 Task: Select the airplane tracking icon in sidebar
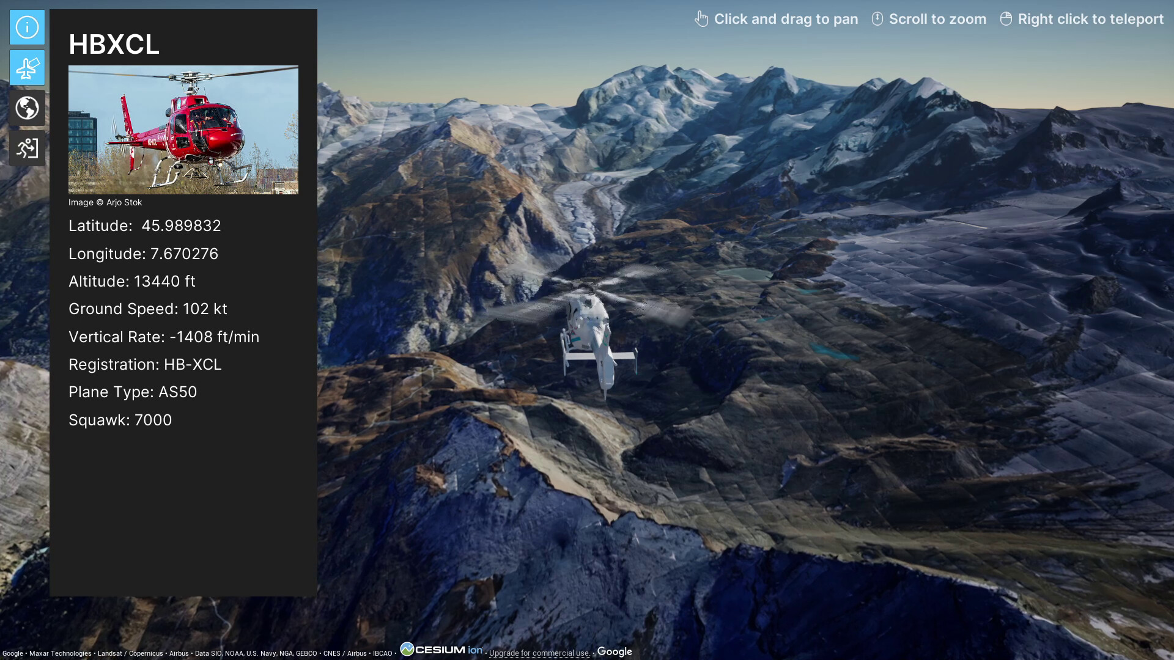(27, 67)
